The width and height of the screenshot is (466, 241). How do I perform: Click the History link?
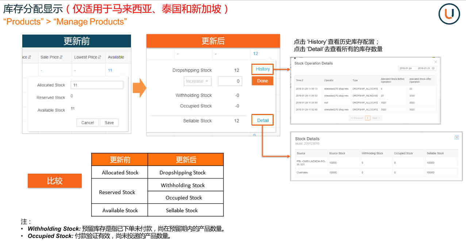click(262, 69)
